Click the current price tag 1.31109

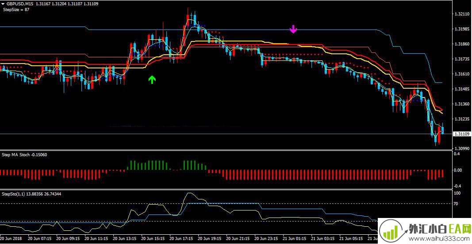pos(462,134)
